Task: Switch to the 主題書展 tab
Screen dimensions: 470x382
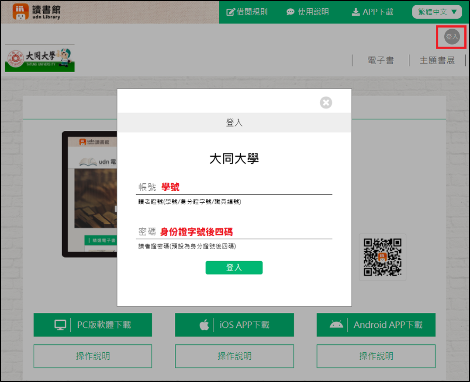Action: click(437, 60)
